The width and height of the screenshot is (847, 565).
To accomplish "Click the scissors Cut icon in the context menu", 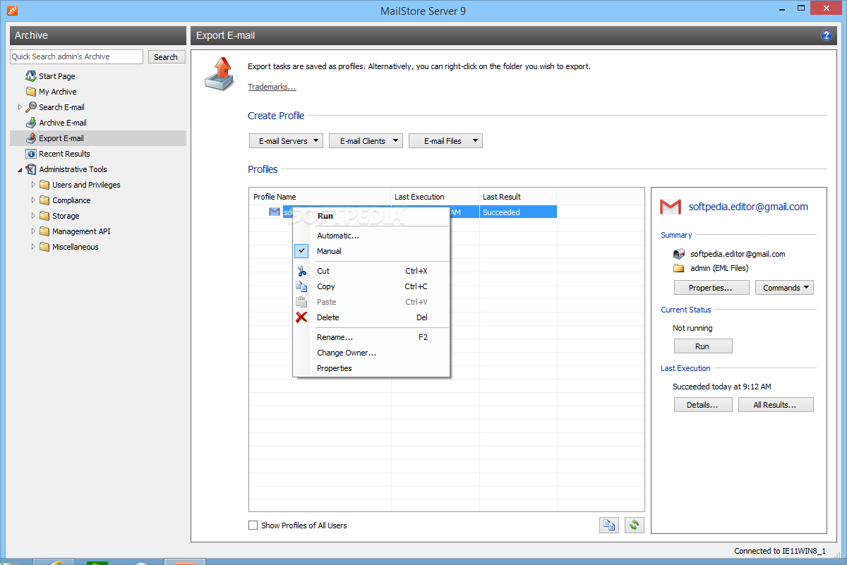I will 301,271.
